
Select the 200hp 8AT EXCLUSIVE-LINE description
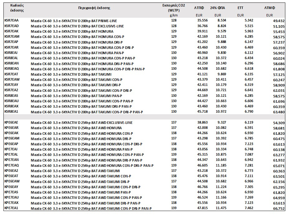77,26
